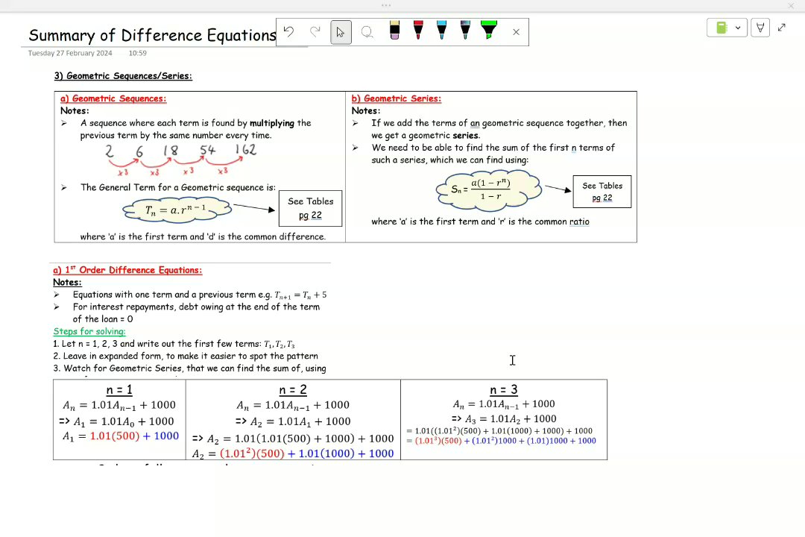Expand page to full view
Screen dimensions: 805x537
point(781,28)
